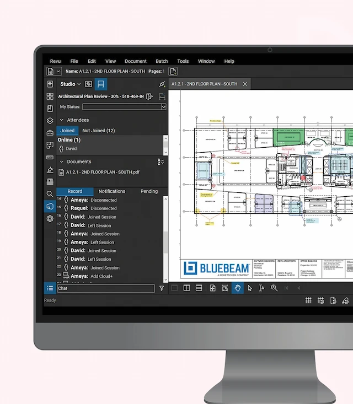This screenshot has width=353, height=404.
Task: Select the Pan hand tool
Action: tap(237, 288)
